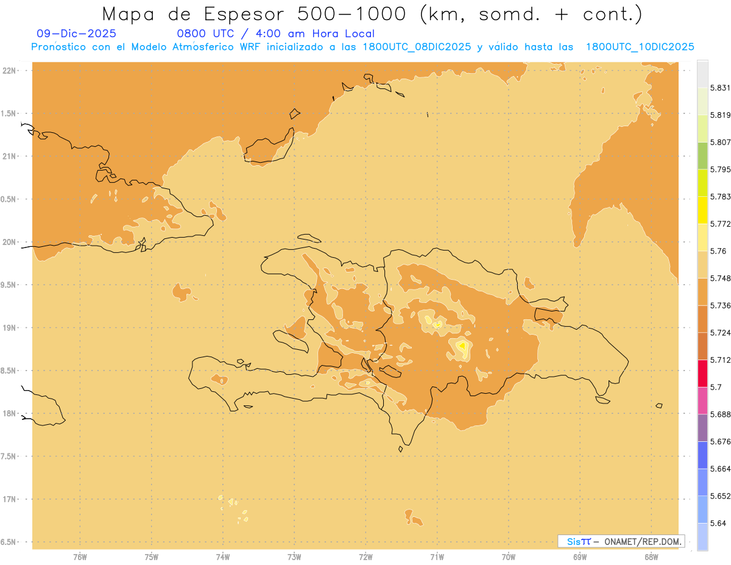731x565 pixels.
Task: Click the 18N latitude label
Action: (10, 413)
